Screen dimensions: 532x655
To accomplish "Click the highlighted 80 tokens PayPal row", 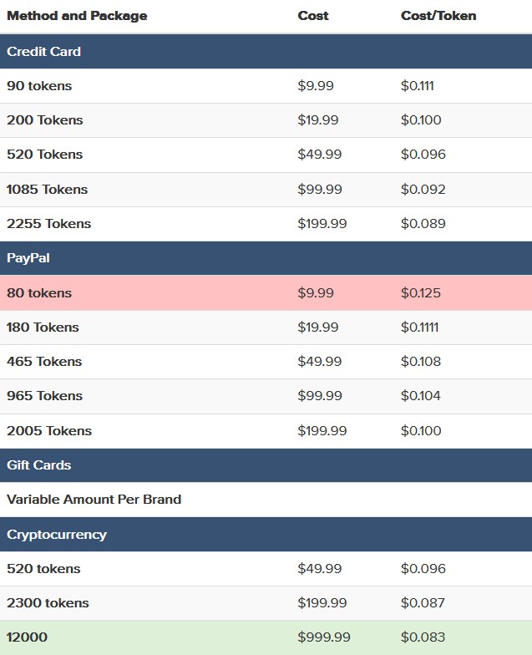I will point(266,292).
